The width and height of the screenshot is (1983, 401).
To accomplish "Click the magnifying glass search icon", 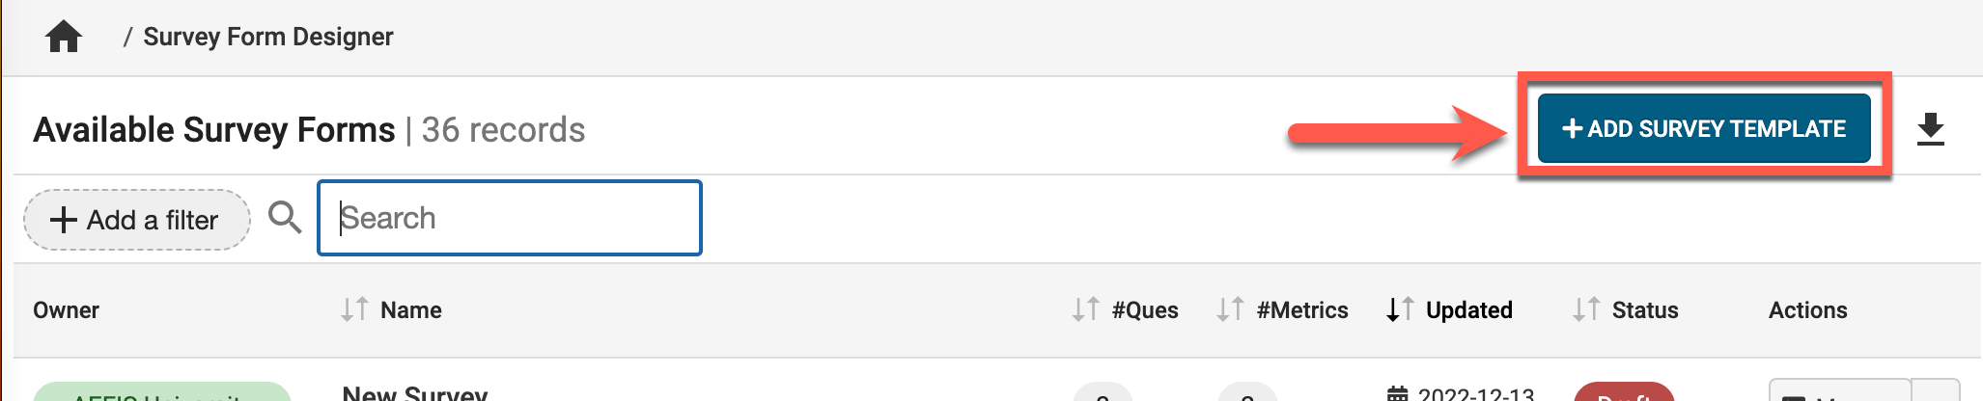I will 284,218.
